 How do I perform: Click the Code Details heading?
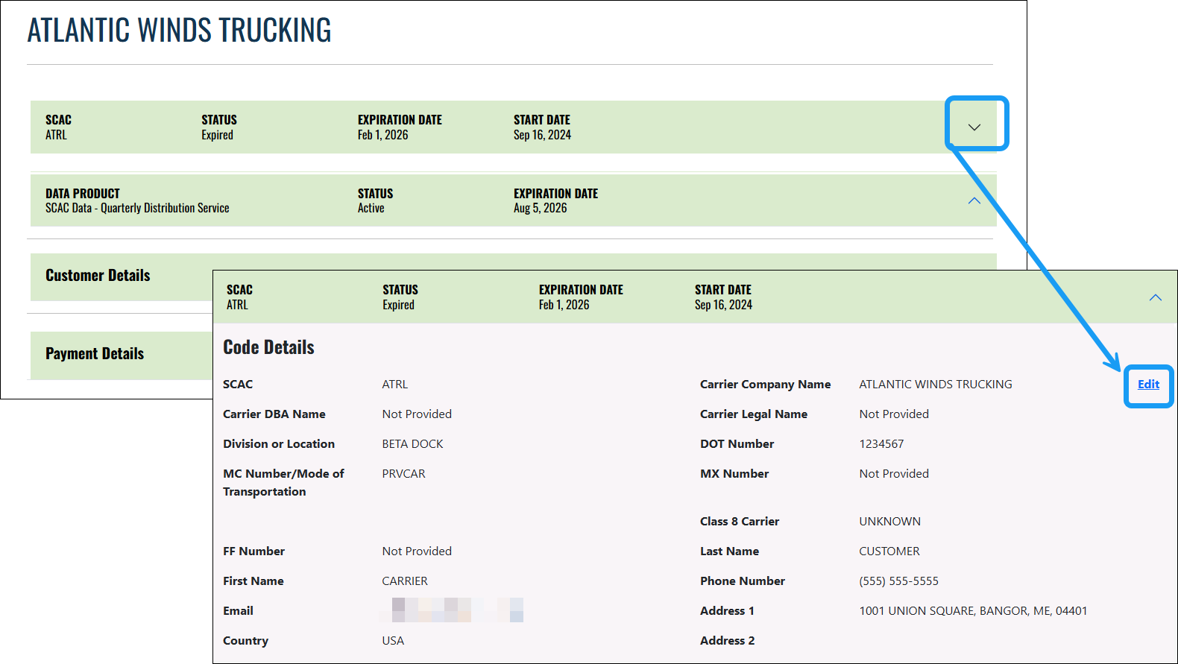[268, 347]
